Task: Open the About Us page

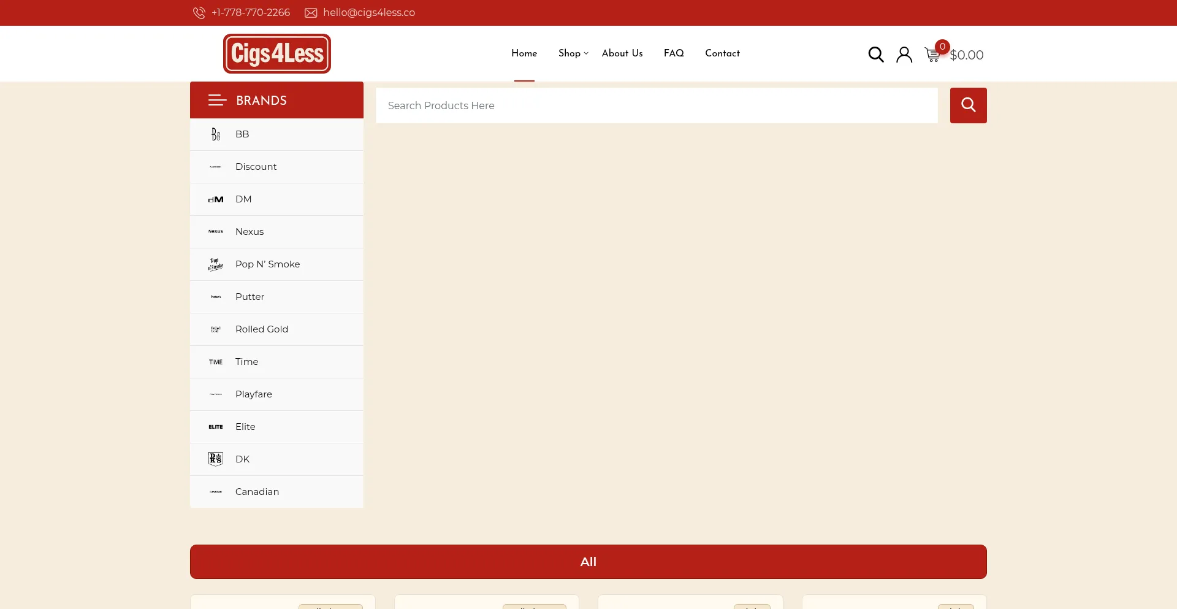Action: coord(622,53)
